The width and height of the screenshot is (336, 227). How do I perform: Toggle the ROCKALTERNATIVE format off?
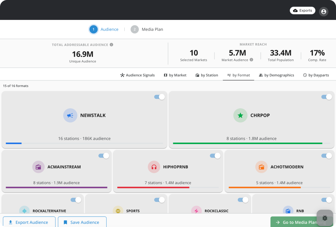point(76,200)
